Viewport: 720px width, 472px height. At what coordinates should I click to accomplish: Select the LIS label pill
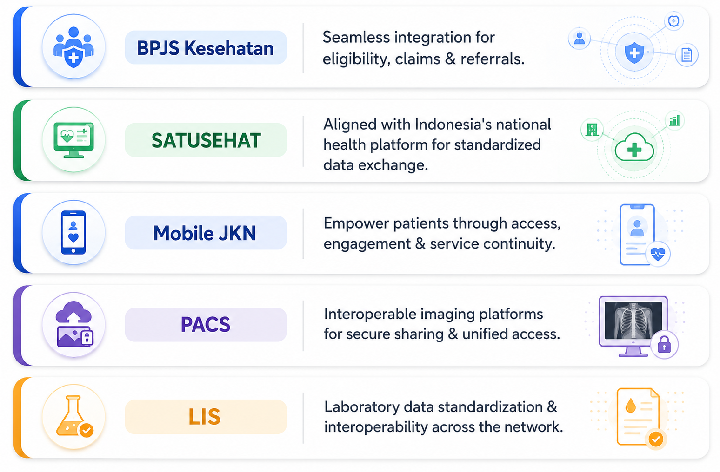[x=206, y=417]
